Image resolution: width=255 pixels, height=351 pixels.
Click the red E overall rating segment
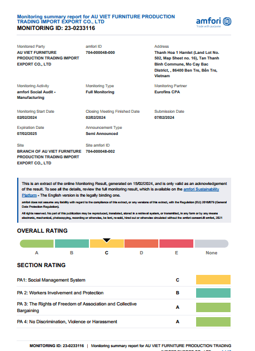177,244
